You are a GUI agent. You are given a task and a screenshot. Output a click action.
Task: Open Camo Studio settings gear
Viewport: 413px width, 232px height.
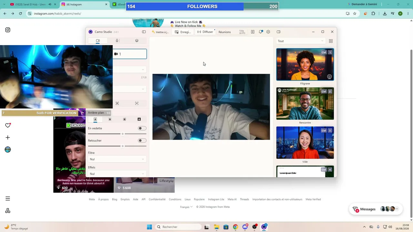[268, 32]
